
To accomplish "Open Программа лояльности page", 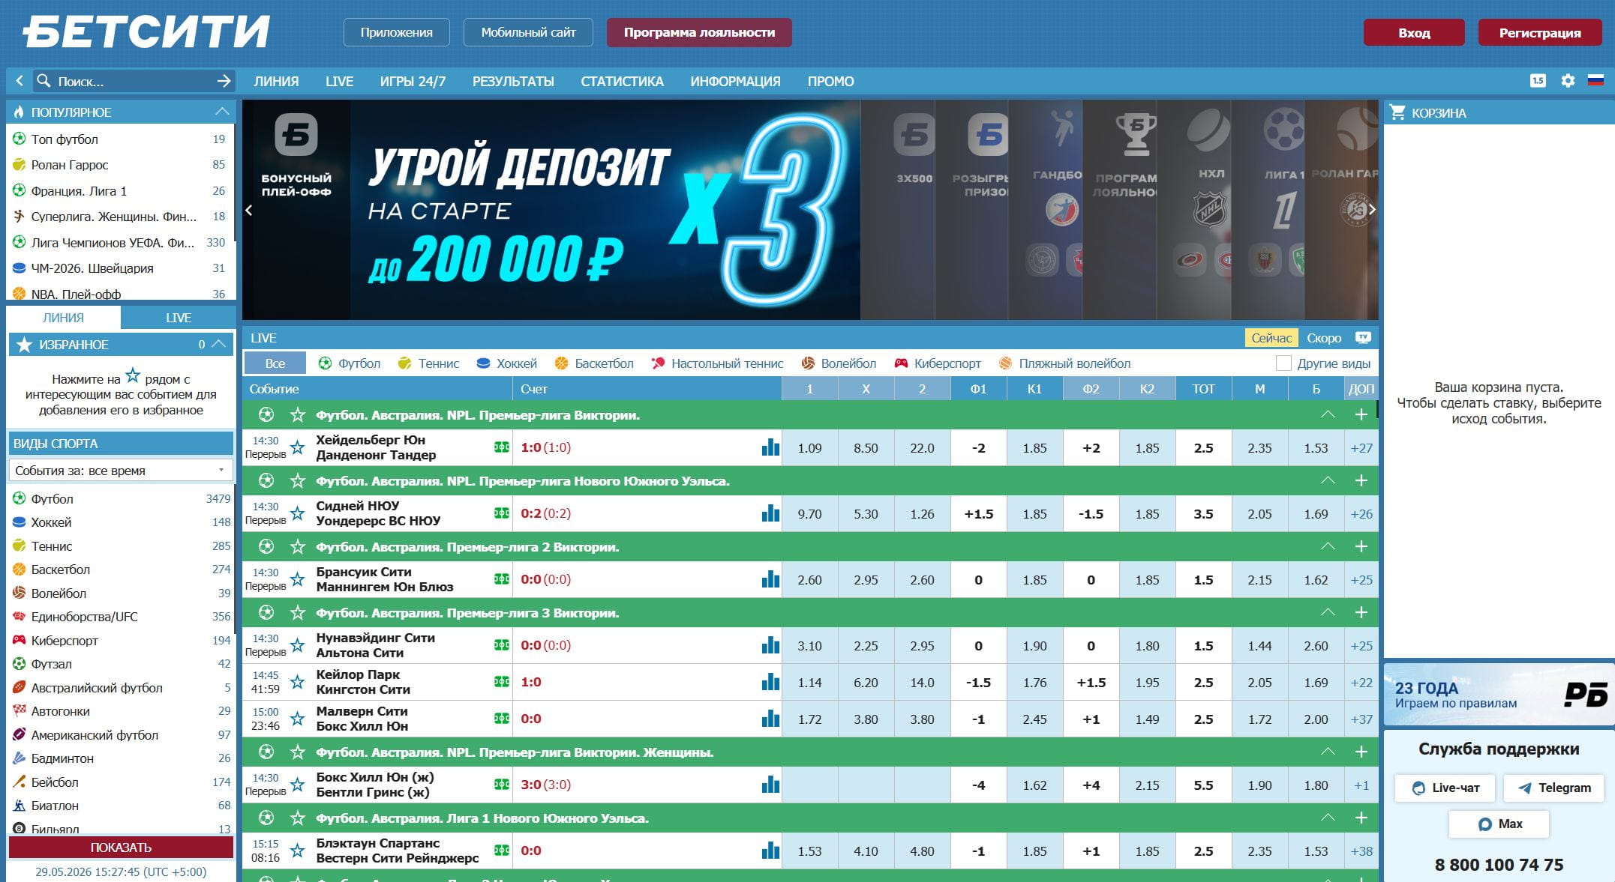I will 699,32.
